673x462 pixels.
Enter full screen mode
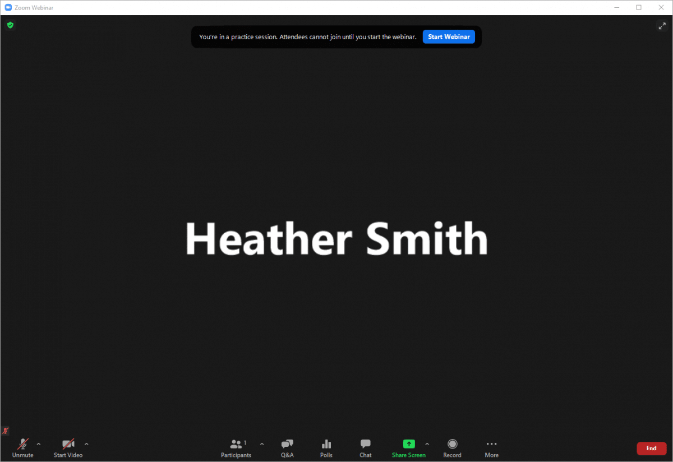pos(661,26)
